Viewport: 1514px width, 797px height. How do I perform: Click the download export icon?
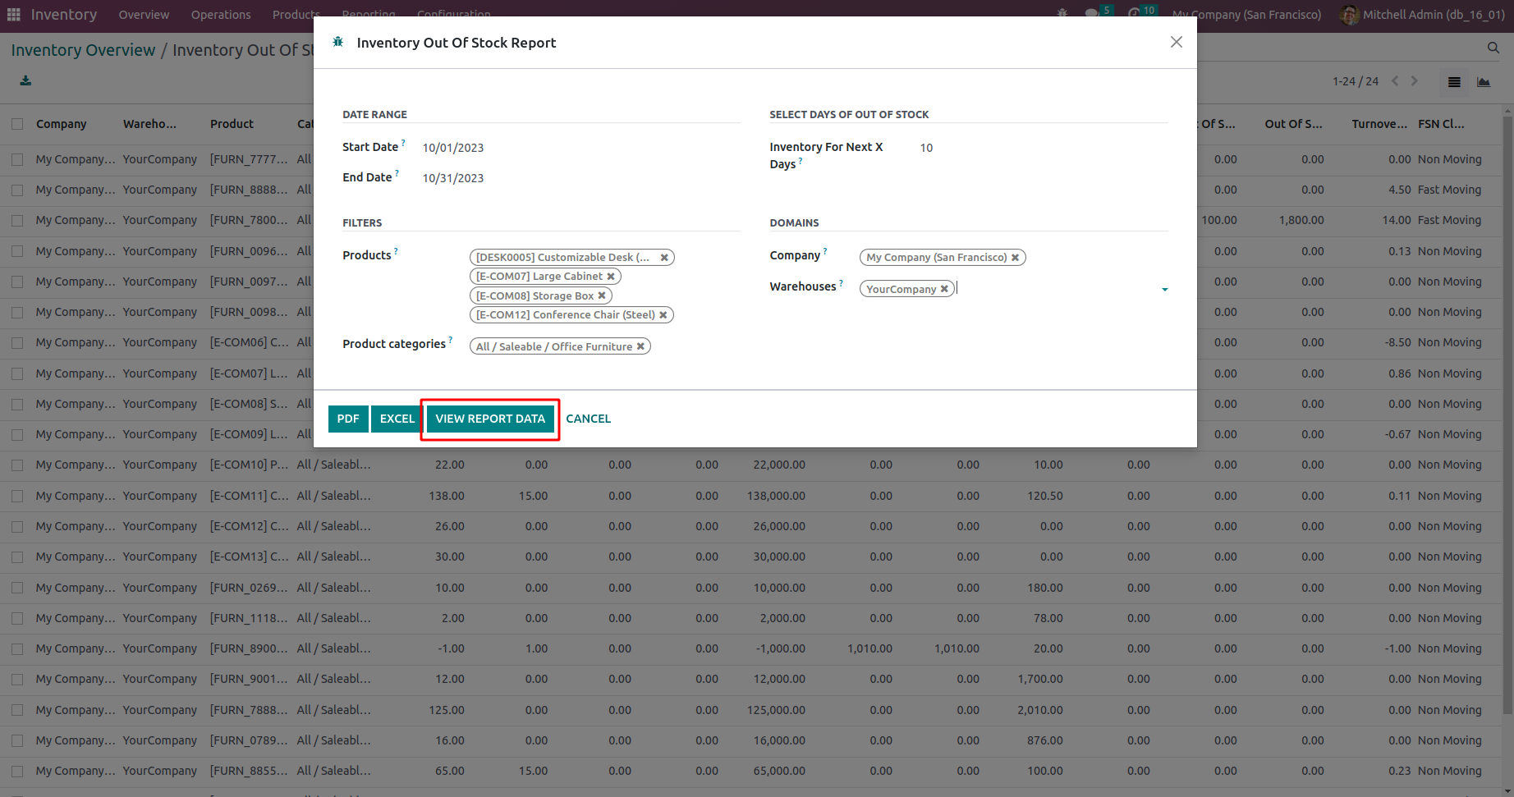tap(25, 80)
